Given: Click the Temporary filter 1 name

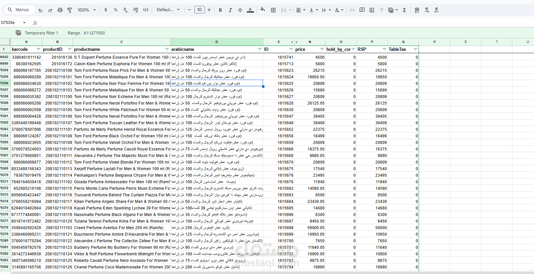Looking at the screenshot, I should 41,33.
